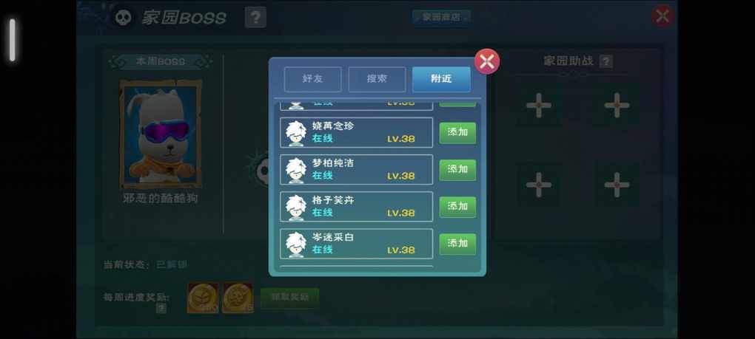Click the 领取奖励 claim reward button
This screenshot has width=755, height=339.
pos(290,298)
